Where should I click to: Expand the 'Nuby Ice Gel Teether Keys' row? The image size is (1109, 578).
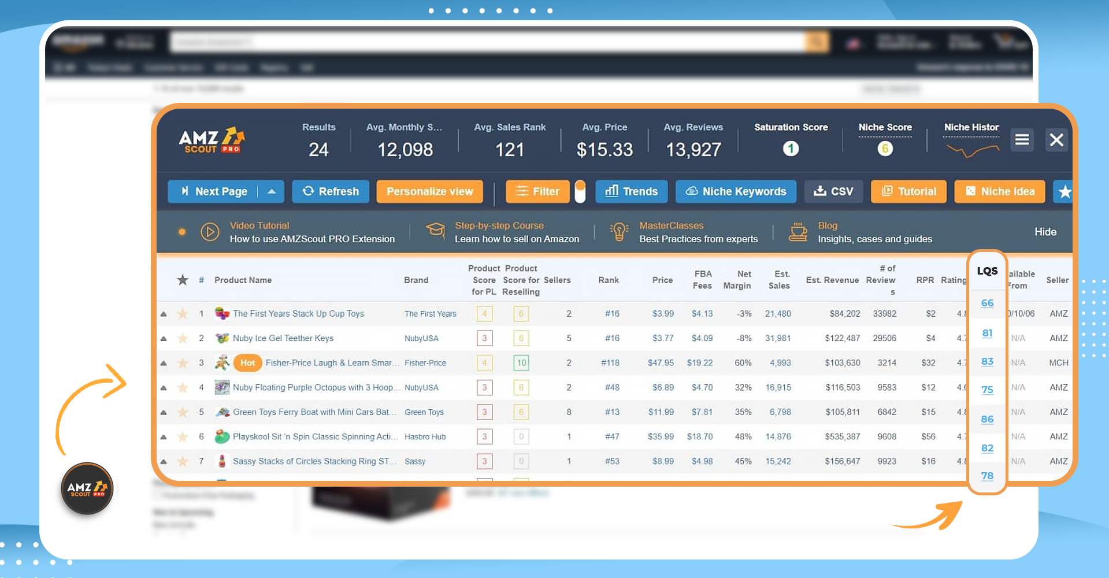[x=164, y=338]
